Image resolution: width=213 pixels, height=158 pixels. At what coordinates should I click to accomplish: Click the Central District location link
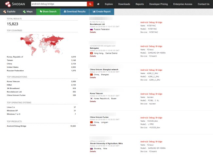pos(111,53)
